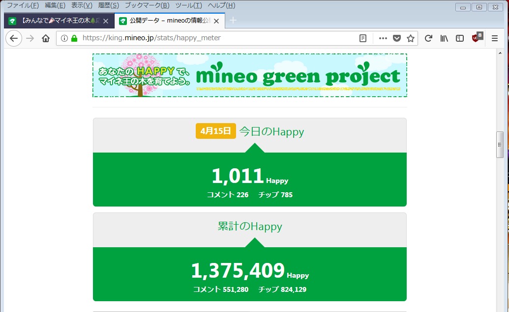Toggle the sidebar icon

coord(460,38)
